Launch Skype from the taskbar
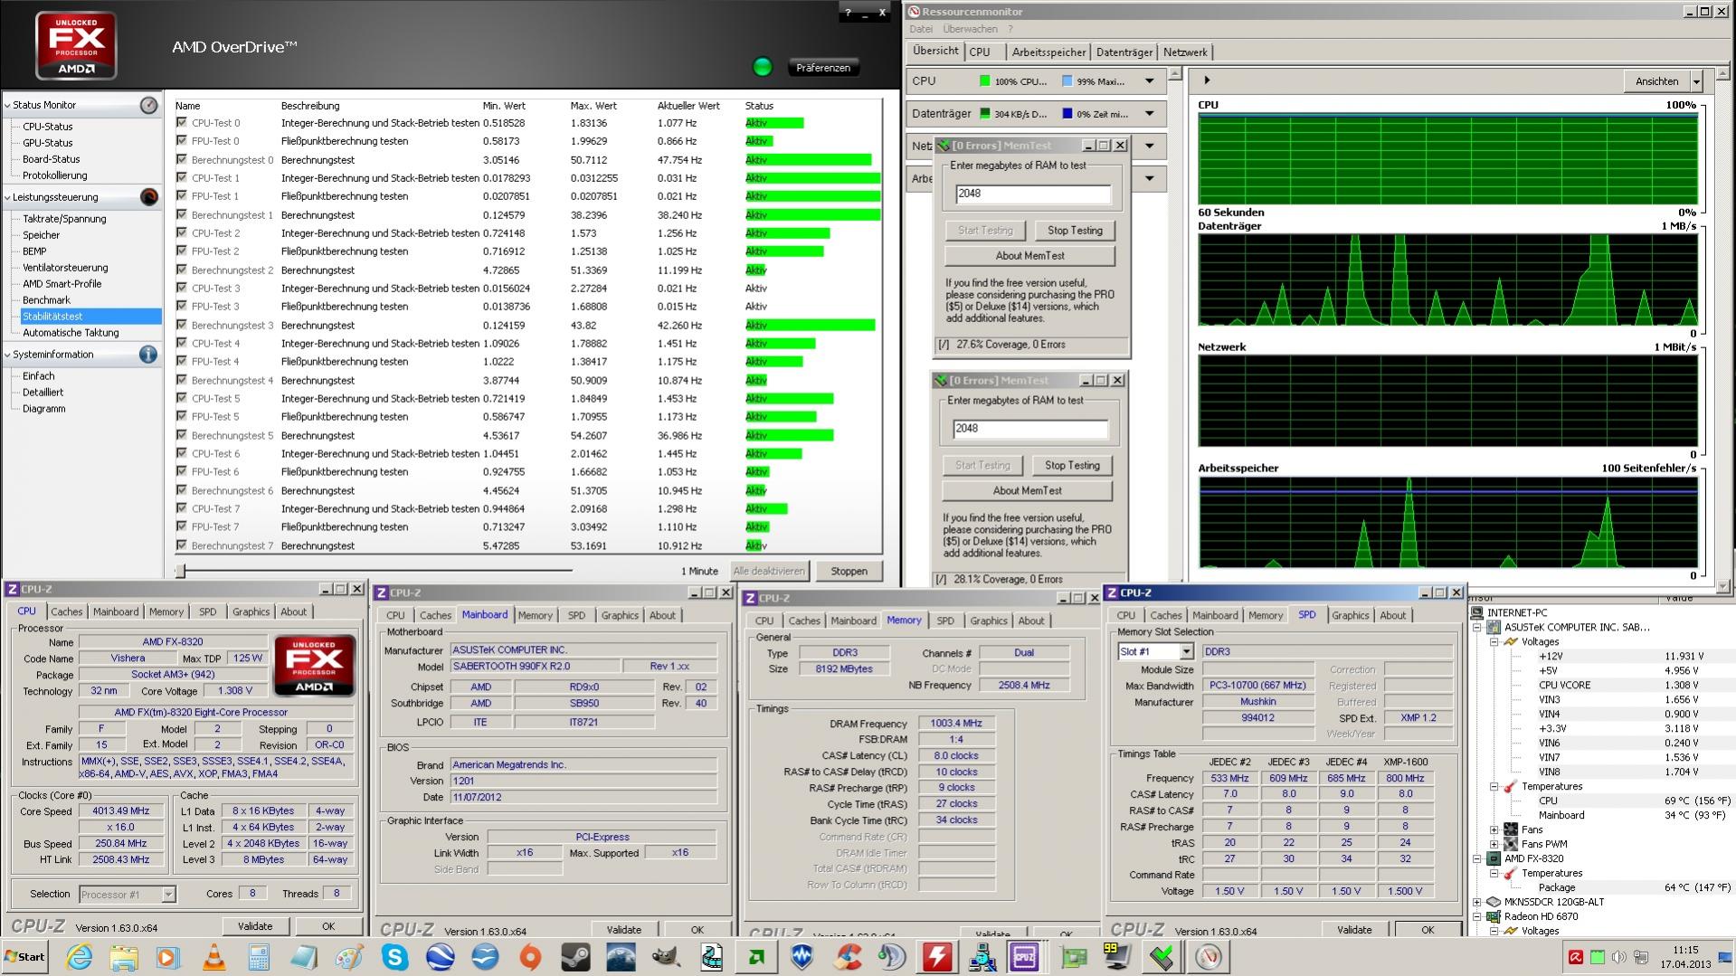The image size is (1736, 976). [x=394, y=956]
